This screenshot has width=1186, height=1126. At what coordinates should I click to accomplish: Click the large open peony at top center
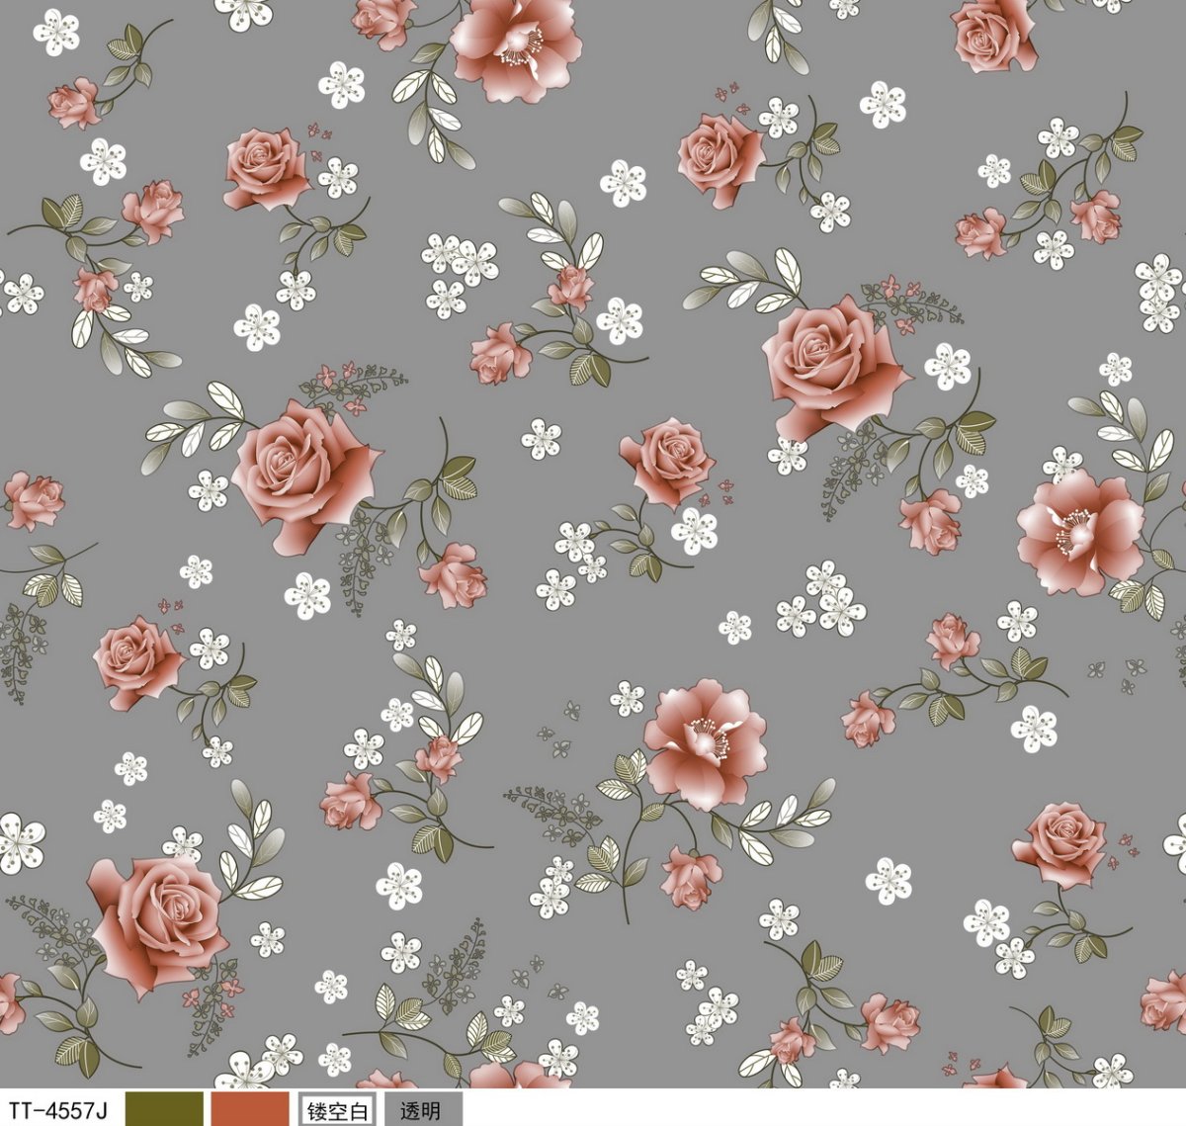516,47
